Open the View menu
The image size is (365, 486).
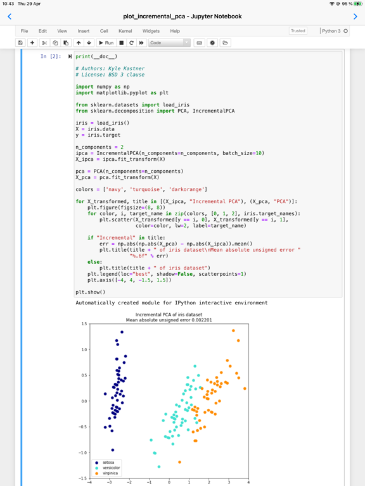click(x=62, y=31)
